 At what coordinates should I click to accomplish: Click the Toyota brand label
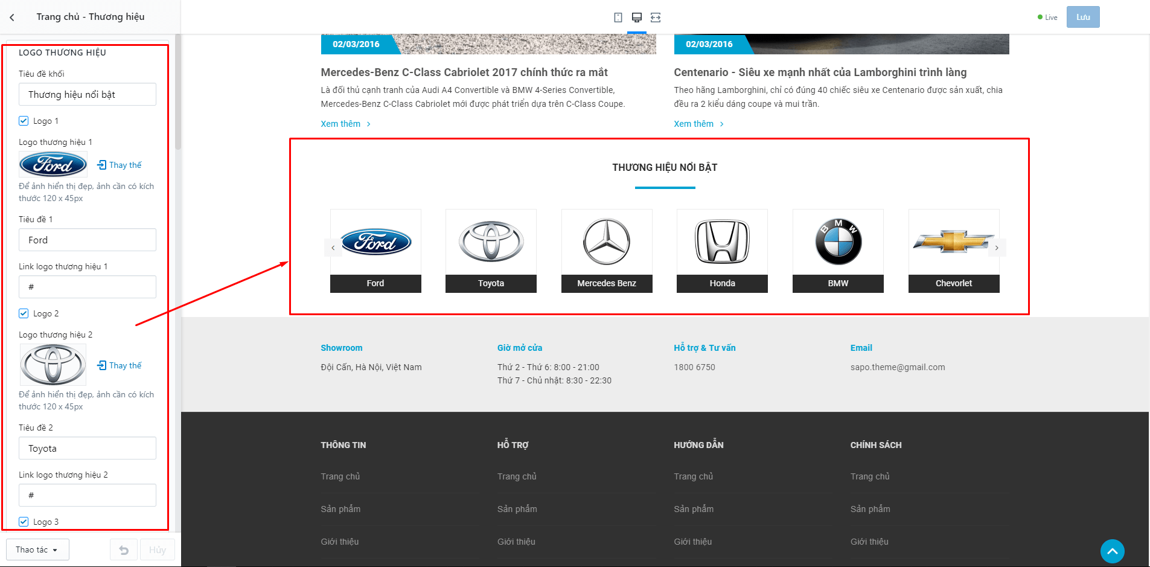click(491, 283)
